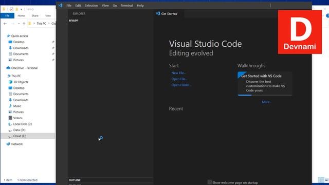Click the Forward arrow in File Explorer

tap(13, 24)
